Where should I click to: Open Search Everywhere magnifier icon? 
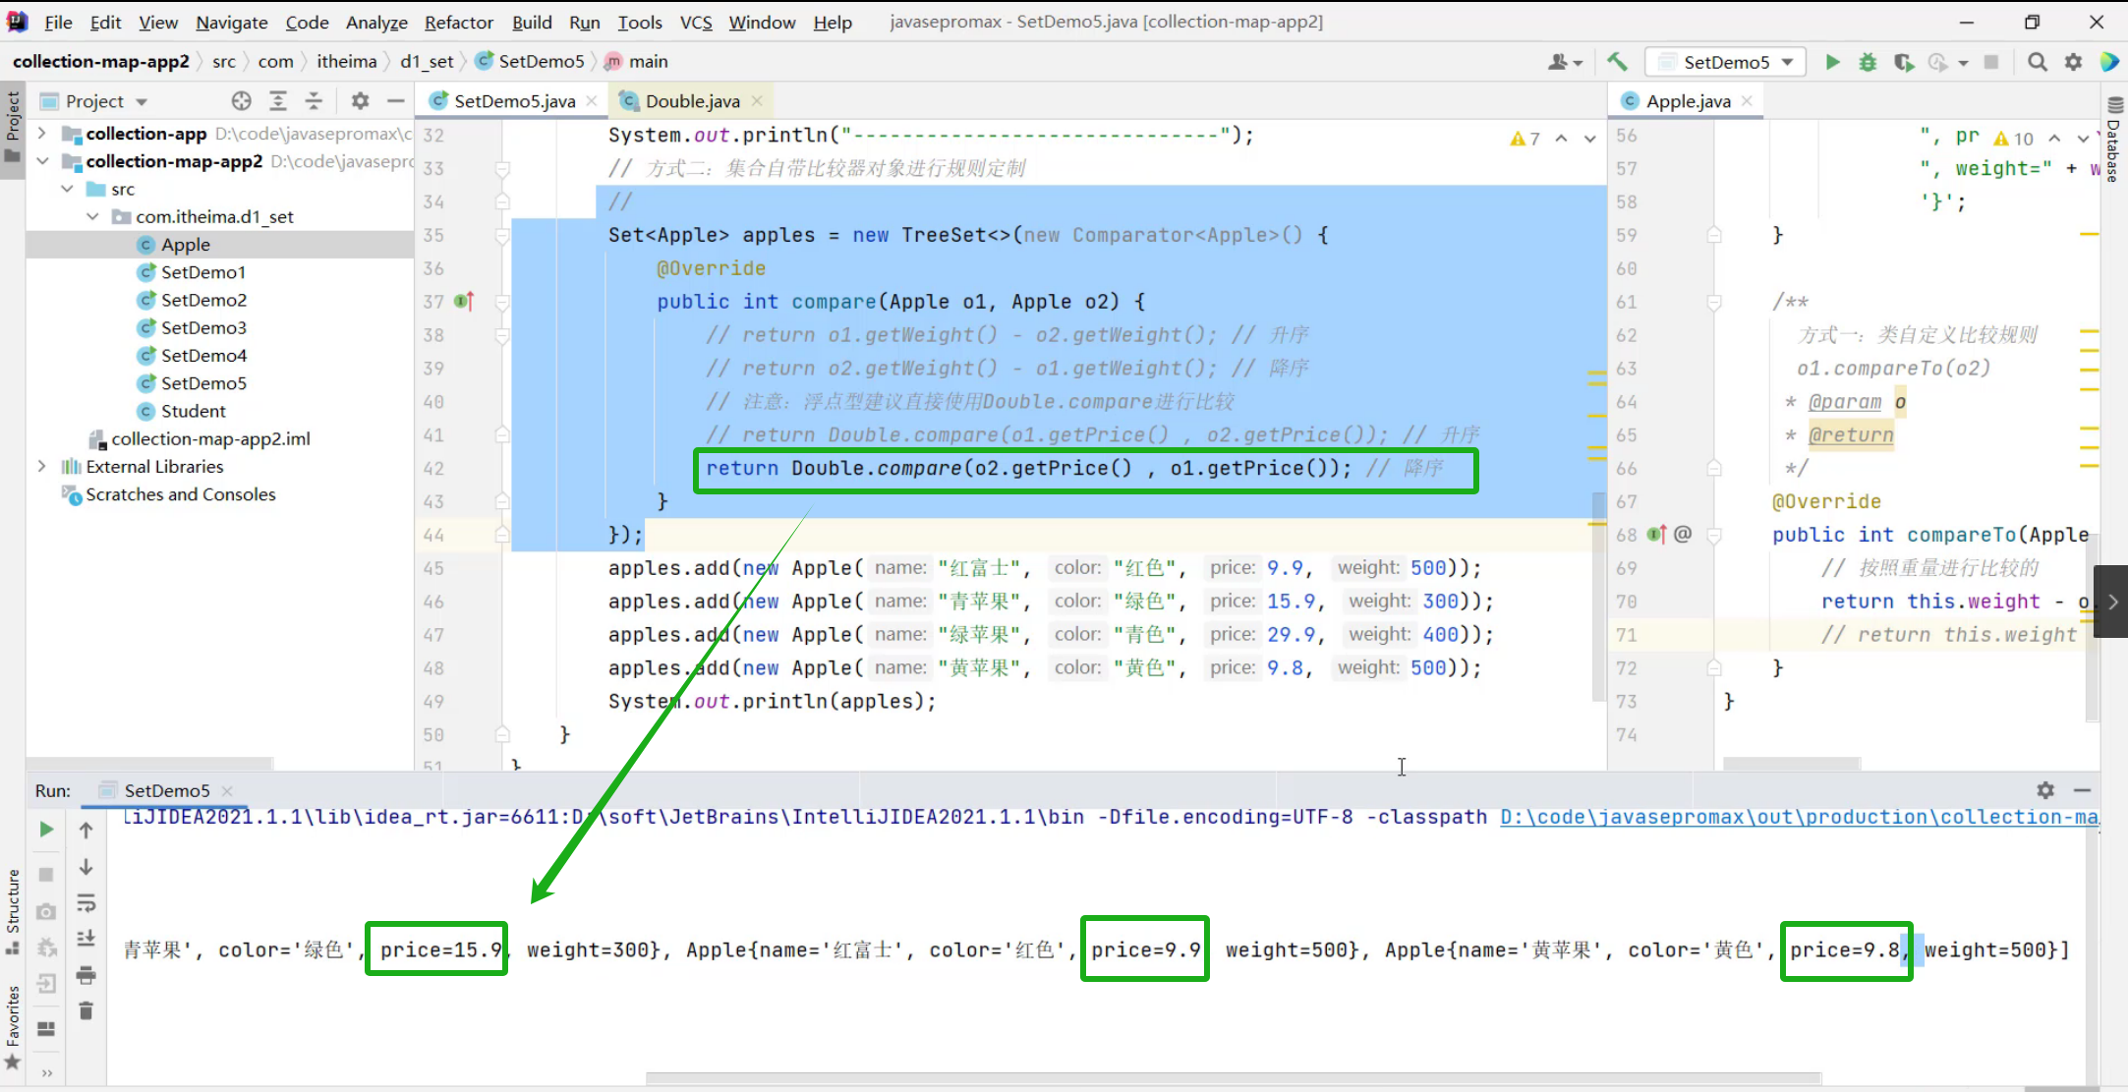pyautogui.click(x=2038, y=62)
